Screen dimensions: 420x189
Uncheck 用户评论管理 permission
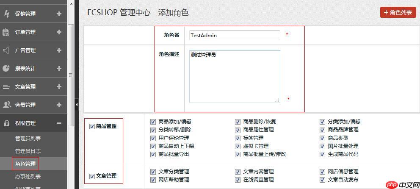tap(153, 138)
